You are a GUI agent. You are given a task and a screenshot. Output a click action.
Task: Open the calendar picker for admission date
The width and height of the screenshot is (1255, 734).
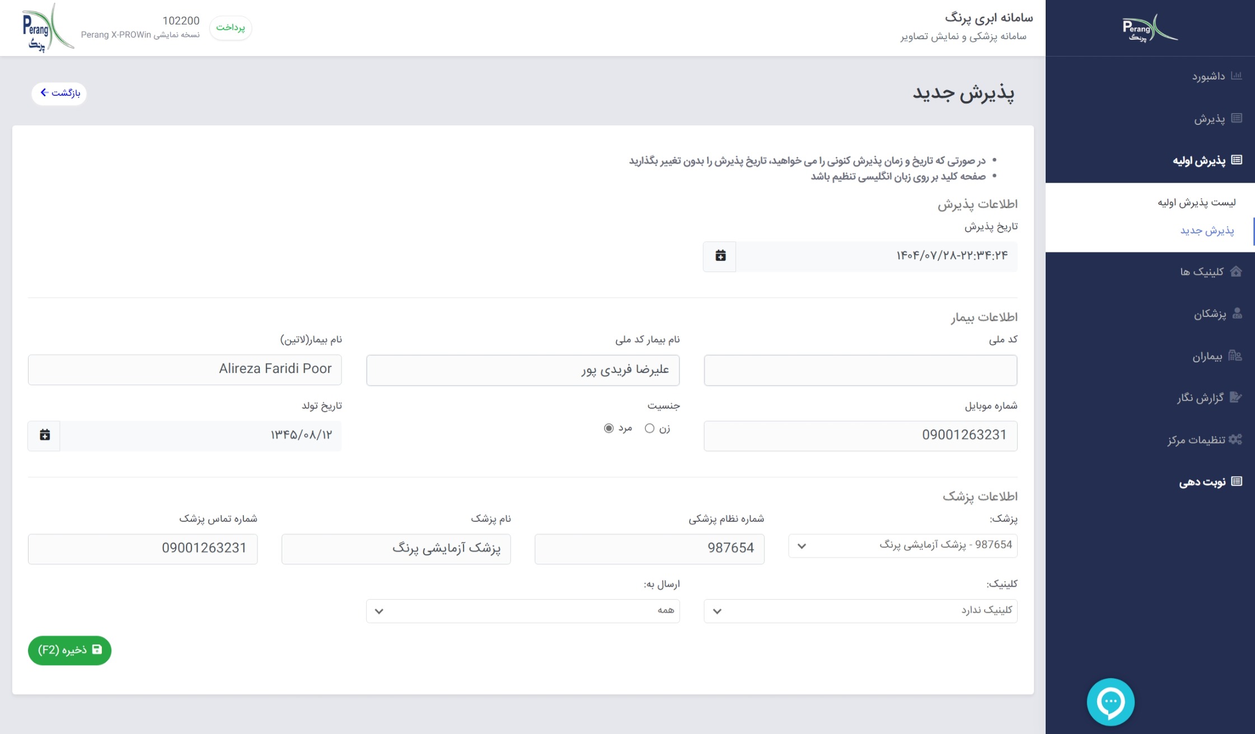tap(720, 256)
